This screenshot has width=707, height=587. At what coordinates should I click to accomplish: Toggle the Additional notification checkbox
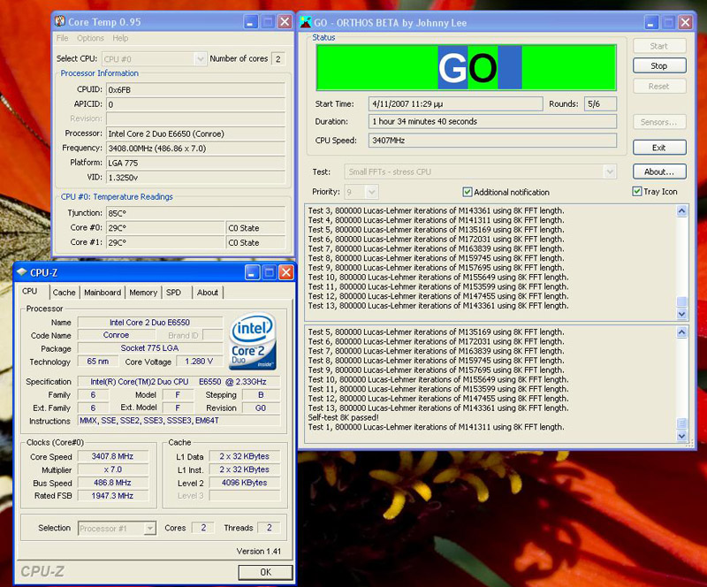[468, 192]
